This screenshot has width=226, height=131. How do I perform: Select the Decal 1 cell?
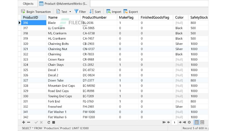(x=64, y=70)
